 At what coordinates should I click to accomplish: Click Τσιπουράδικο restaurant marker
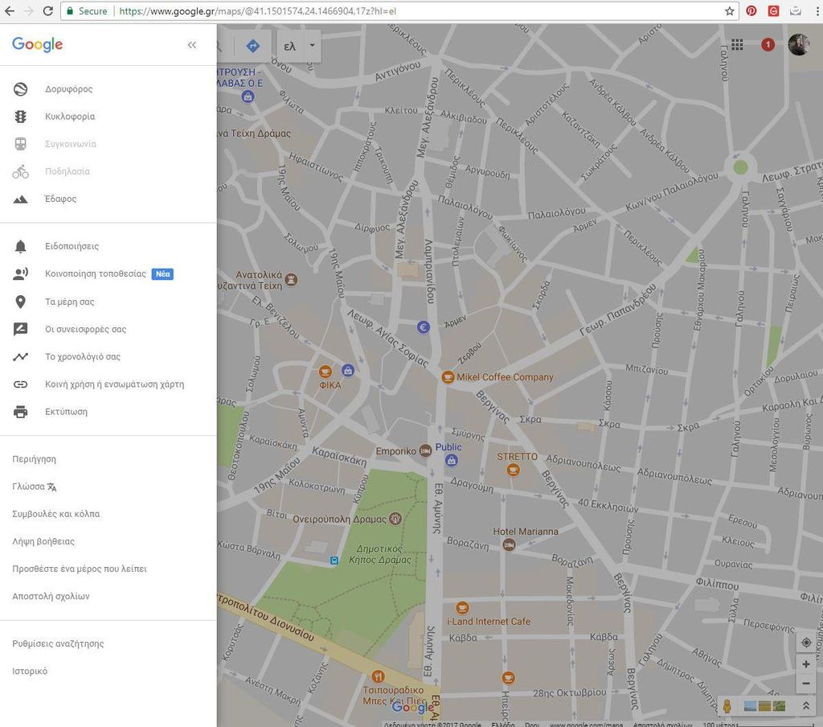[378, 676]
